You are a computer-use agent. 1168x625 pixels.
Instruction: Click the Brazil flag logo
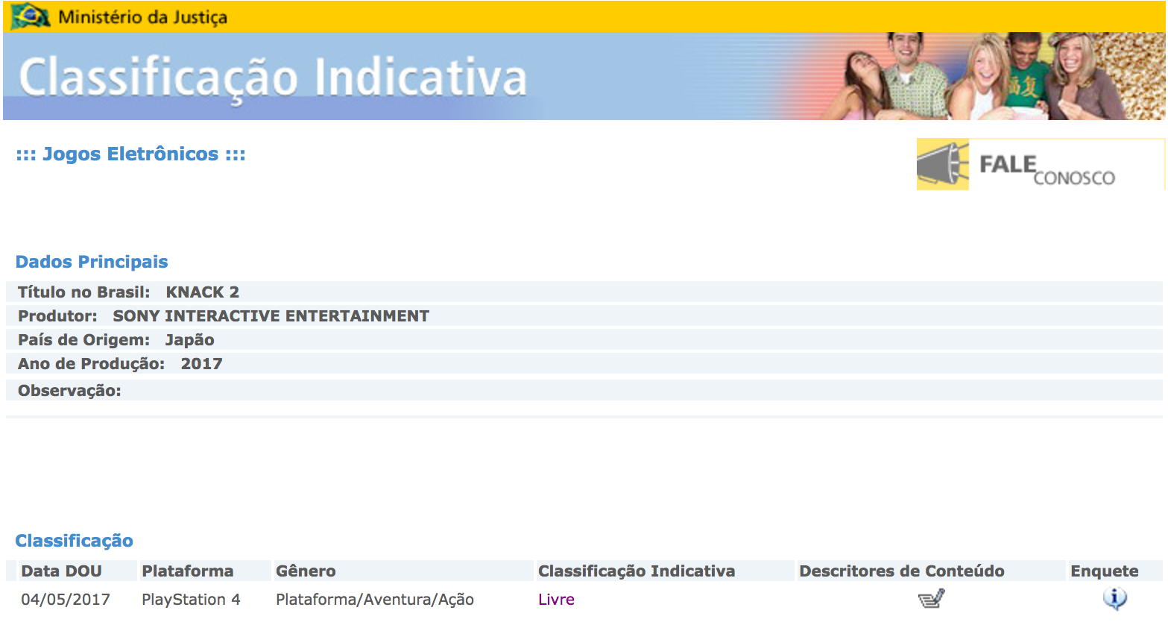[31, 16]
